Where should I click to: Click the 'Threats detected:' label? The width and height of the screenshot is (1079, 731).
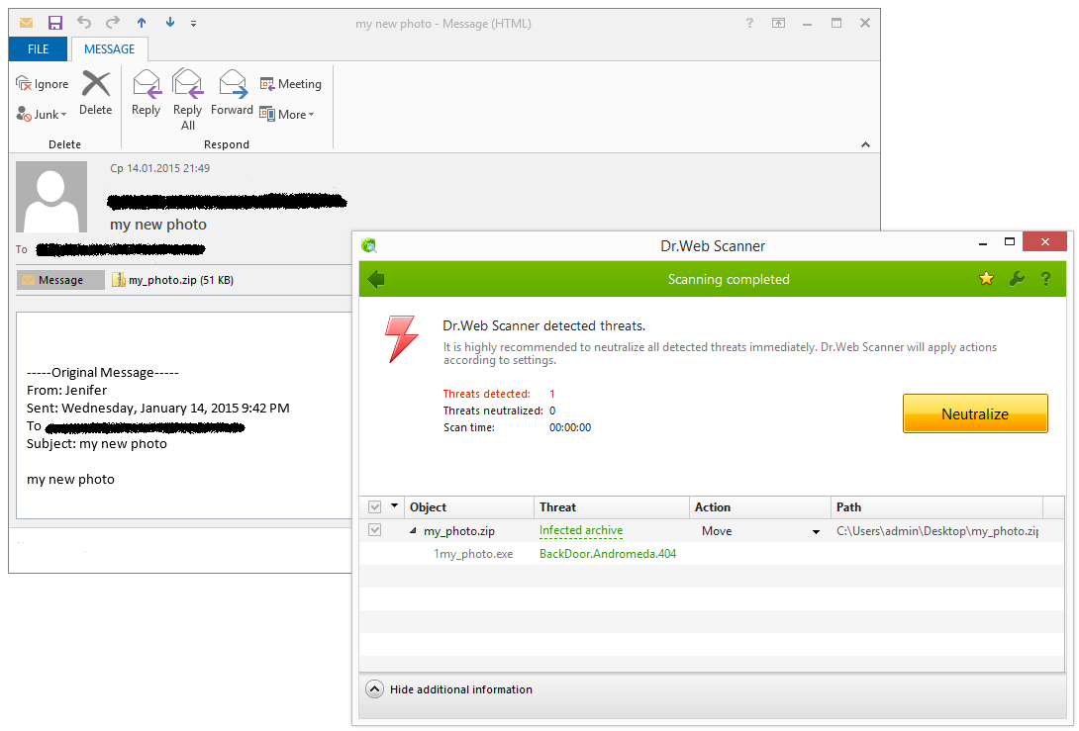(x=486, y=394)
